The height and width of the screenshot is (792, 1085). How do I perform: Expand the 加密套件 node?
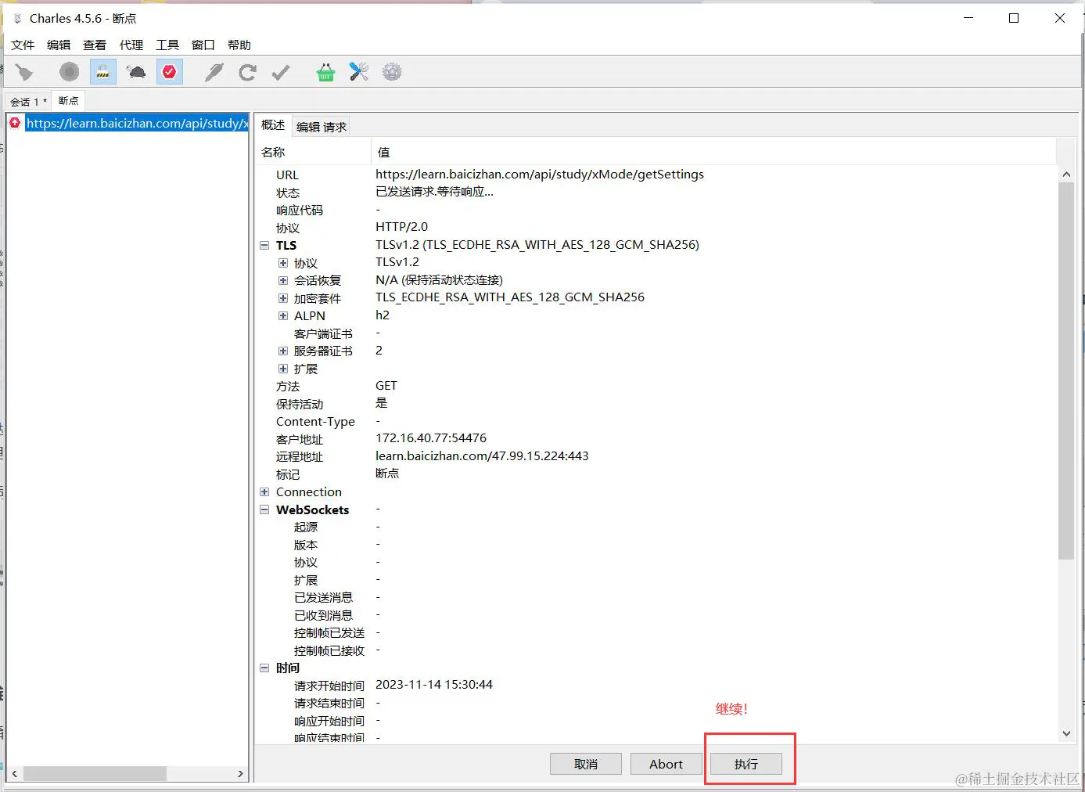pos(283,298)
